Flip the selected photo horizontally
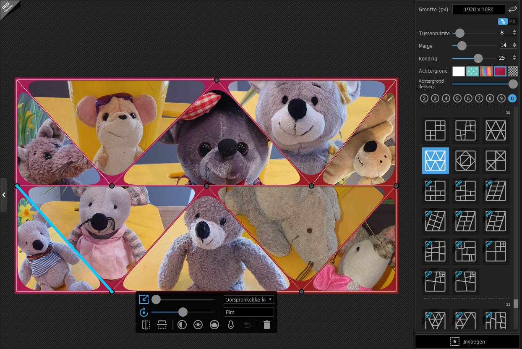Screen dimensions: 522x349 pos(146,325)
